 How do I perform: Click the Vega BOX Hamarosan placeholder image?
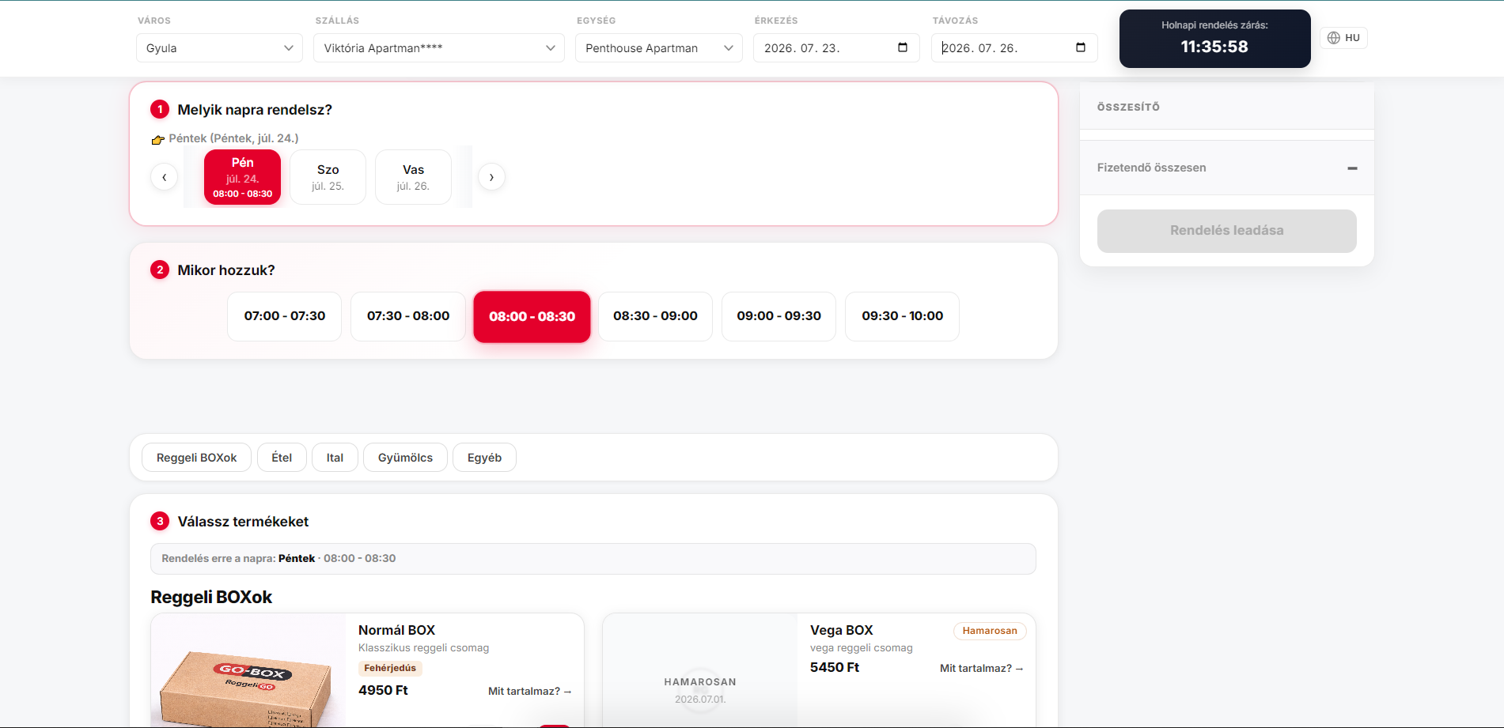click(700, 670)
